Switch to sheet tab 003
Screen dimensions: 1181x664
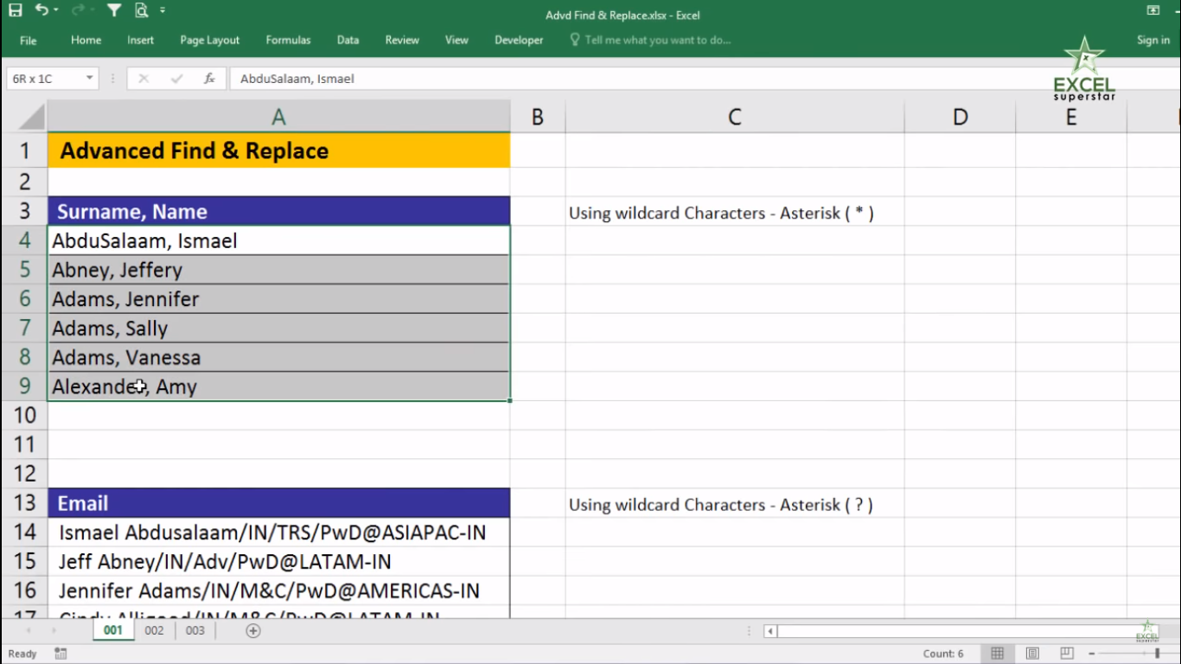pyautogui.click(x=195, y=630)
